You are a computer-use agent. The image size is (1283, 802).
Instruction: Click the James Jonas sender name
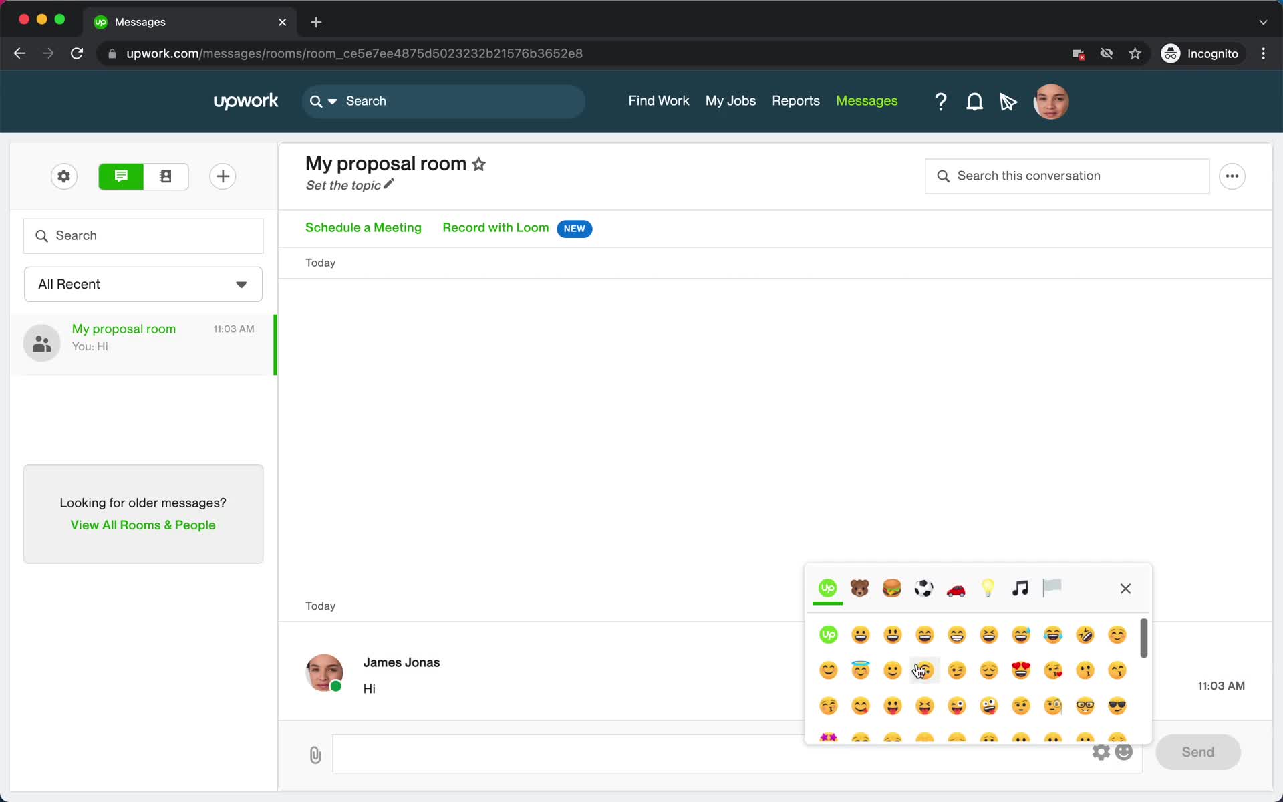tap(401, 662)
